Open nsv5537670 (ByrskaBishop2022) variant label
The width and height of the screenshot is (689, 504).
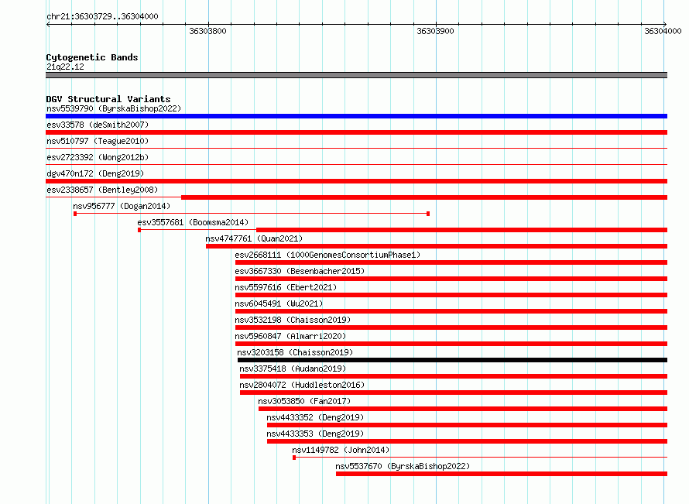[403, 466]
